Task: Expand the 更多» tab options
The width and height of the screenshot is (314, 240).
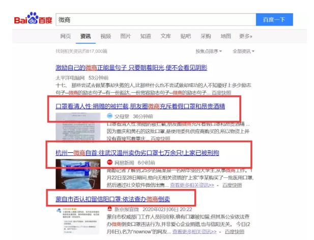Action: [x=246, y=36]
